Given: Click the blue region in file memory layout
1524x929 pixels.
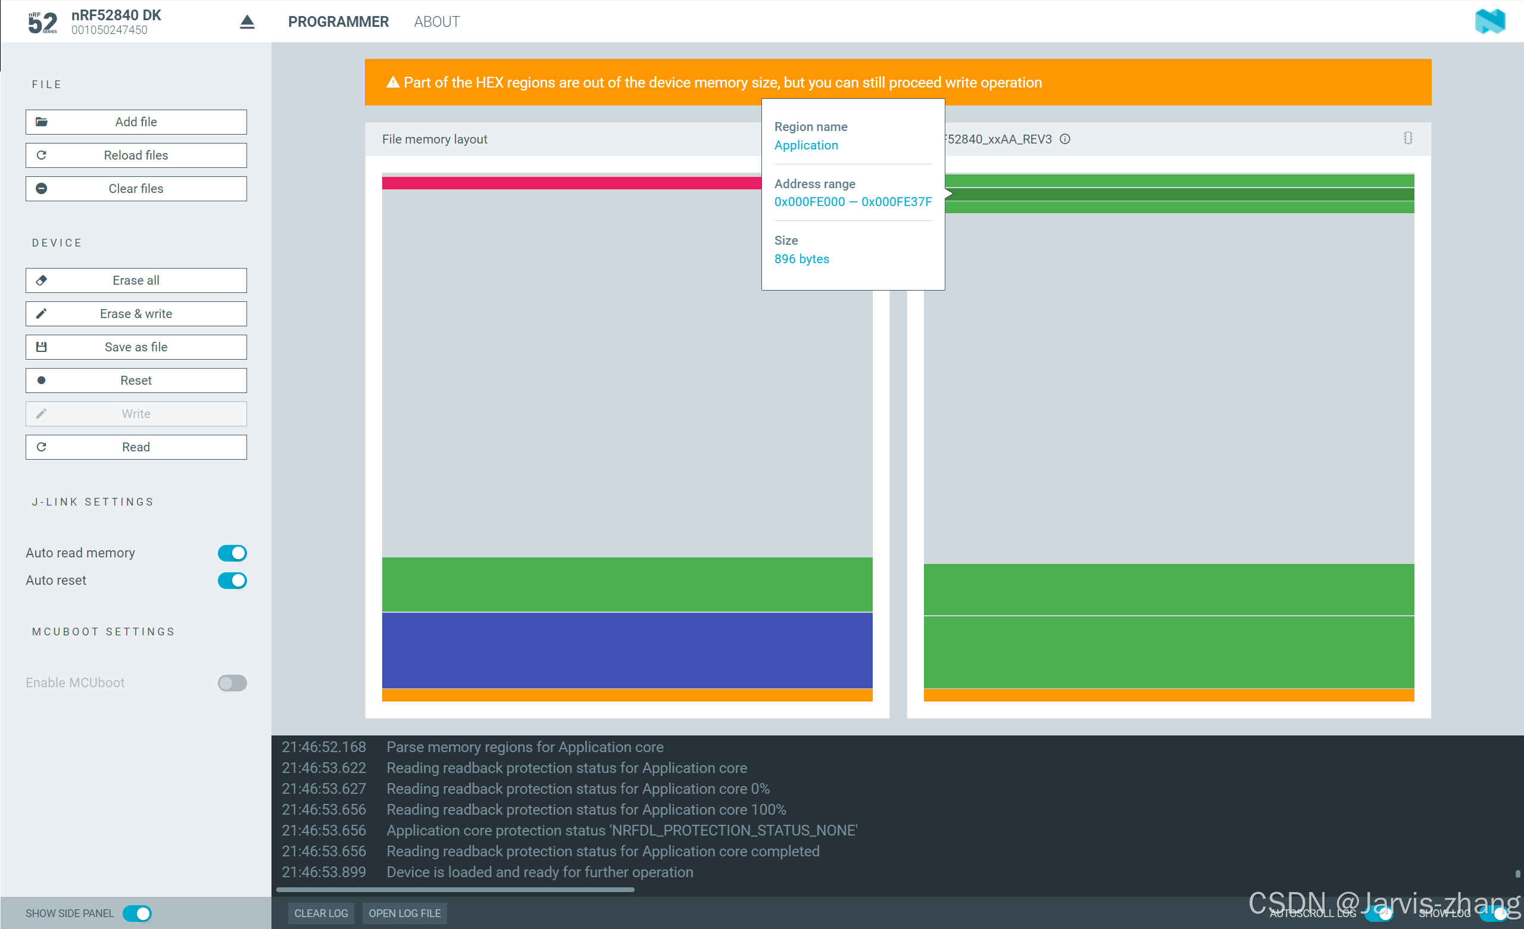Looking at the screenshot, I should click(x=626, y=650).
